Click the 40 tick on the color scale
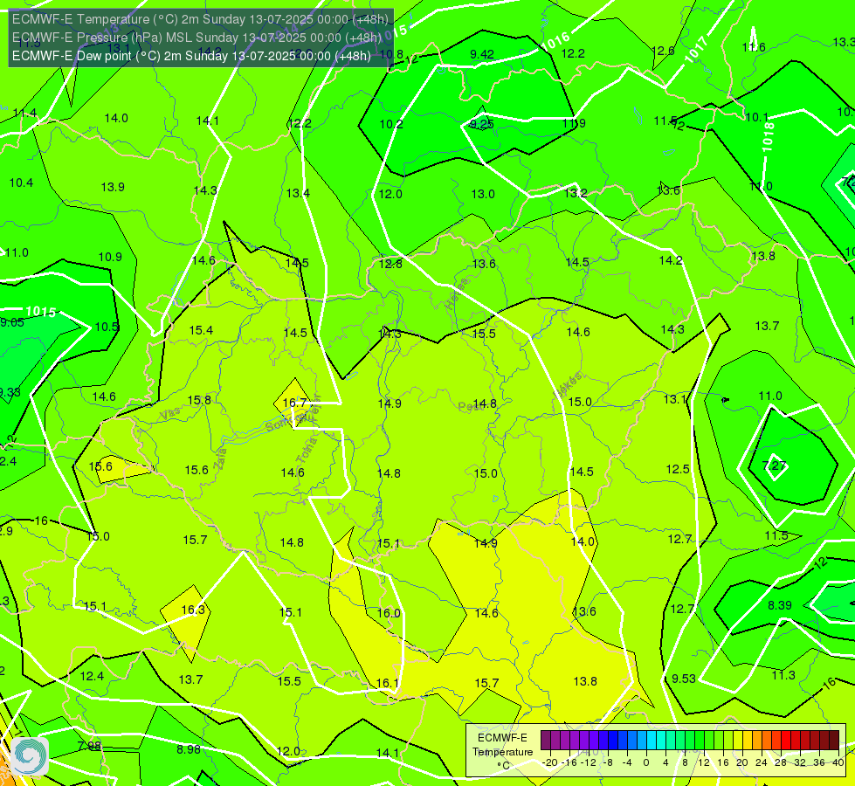The height and width of the screenshot is (786, 855). [x=838, y=762]
